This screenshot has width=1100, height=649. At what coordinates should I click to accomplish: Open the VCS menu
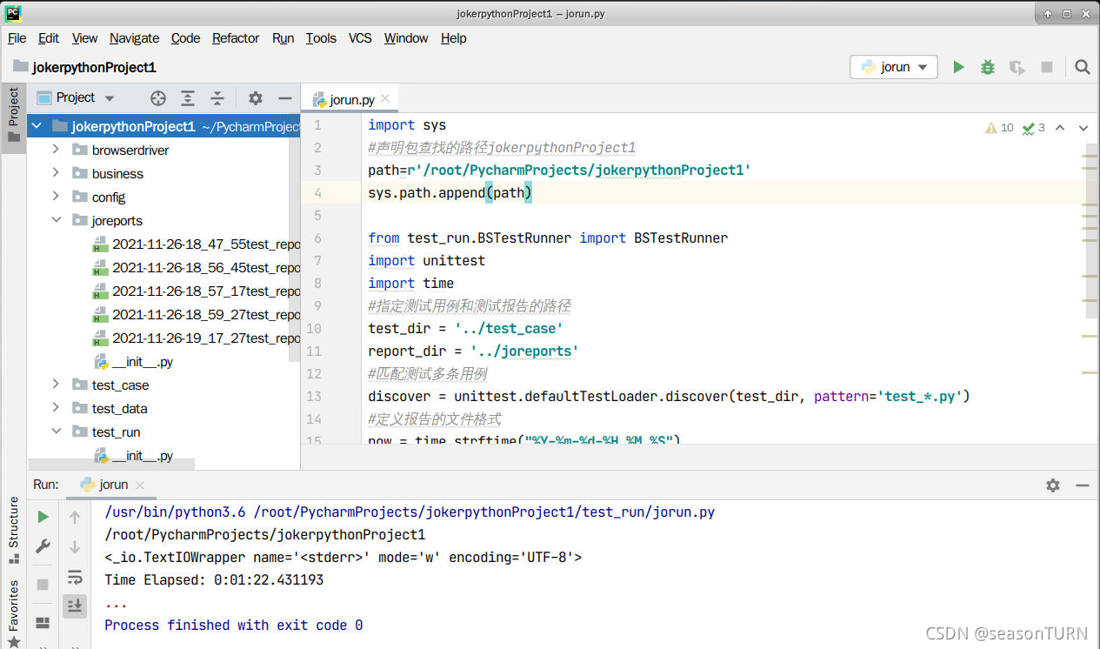click(360, 38)
